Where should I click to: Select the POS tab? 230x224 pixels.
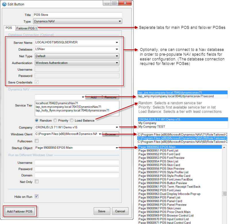pos(9,28)
